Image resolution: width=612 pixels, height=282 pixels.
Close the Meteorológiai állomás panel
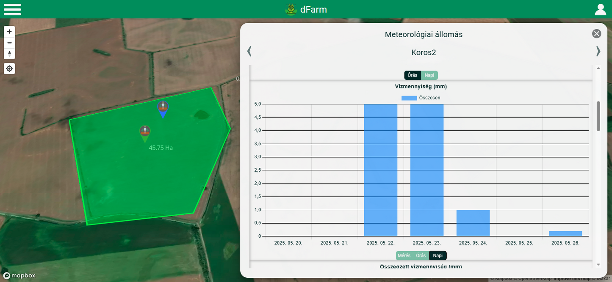[x=596, y=34]
